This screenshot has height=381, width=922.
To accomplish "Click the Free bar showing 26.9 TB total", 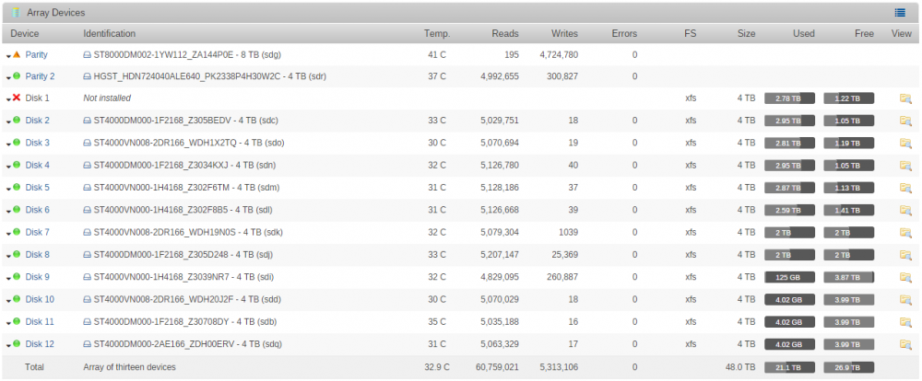I will pos(848,367).
